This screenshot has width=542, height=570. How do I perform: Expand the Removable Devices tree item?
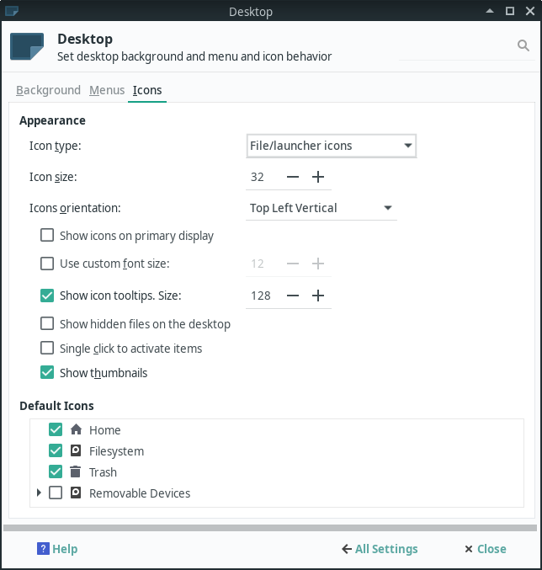coord(39,493)
